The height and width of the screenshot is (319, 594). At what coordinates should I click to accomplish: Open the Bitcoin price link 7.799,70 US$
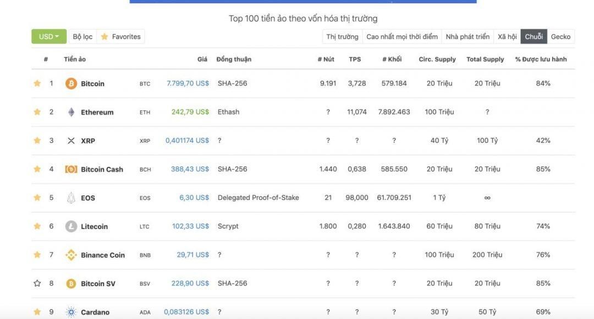coord(188,83)
